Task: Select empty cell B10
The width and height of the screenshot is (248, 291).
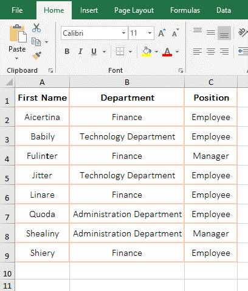Action: pyautogui.click(x=127, y=271)
